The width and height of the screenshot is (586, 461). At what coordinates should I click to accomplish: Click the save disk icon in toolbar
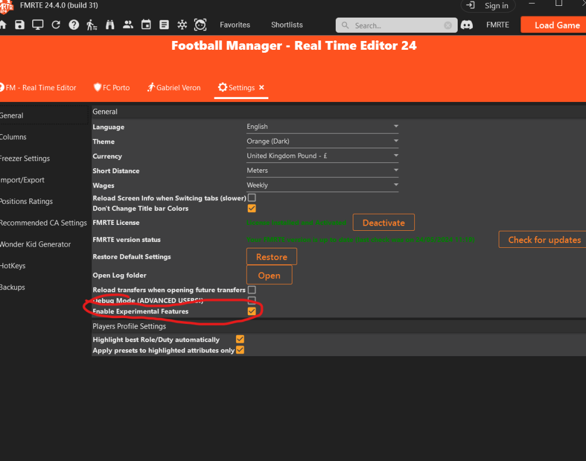click(x=20, y=25)
